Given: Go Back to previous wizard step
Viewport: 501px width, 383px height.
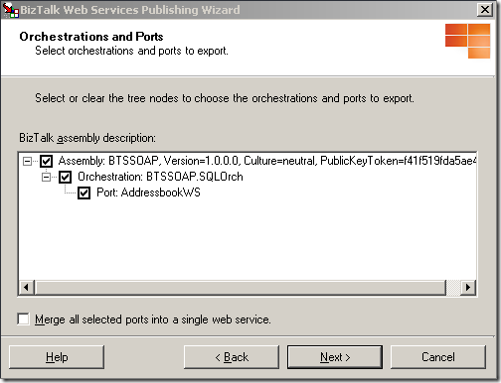Looking at the screenshot, I should point(232,357).
